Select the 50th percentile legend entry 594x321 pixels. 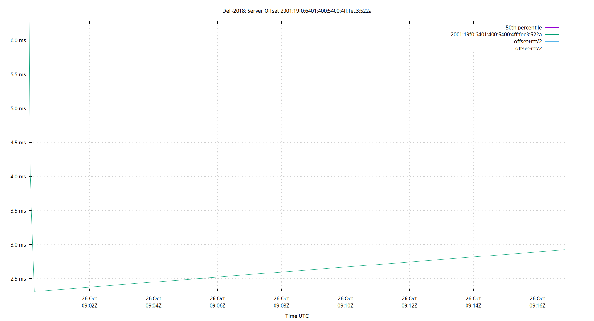(x=524, y=27)
